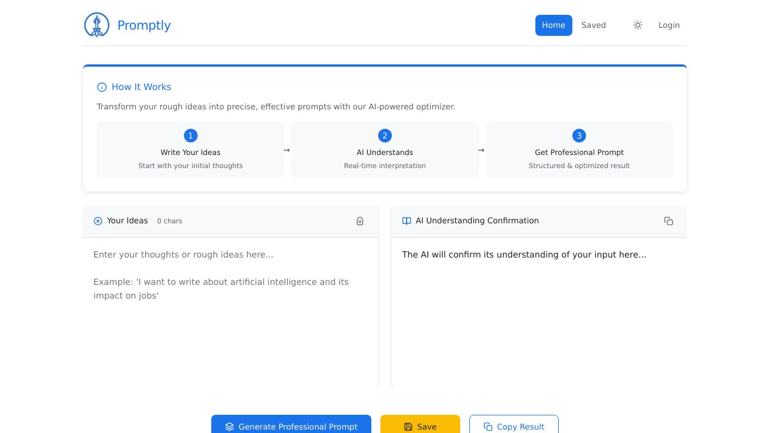The width and height of the screenshot is (770, 433).
Task: Open the Home tab
Action: coord(554,25)
